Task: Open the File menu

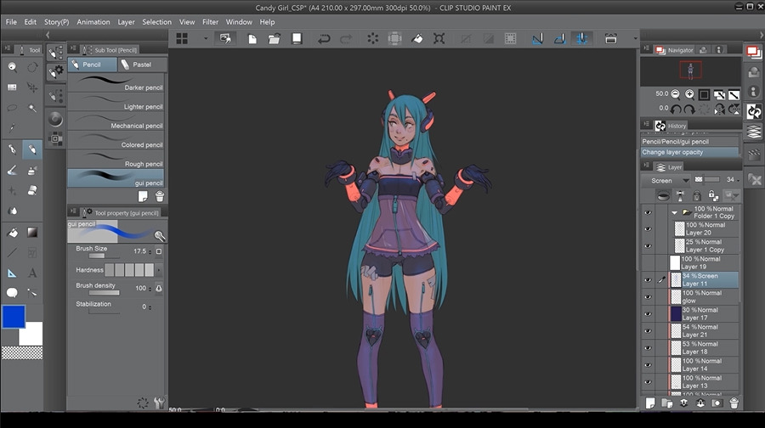Action: pos(11,22)
